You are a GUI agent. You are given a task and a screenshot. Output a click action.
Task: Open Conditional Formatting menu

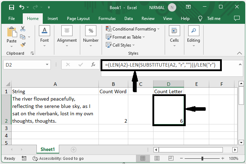[x=133, y=29]
